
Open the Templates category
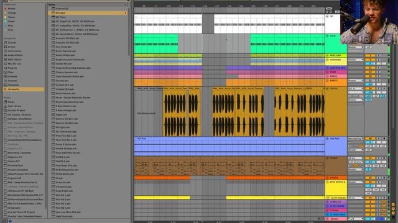(x=12, y=85)
